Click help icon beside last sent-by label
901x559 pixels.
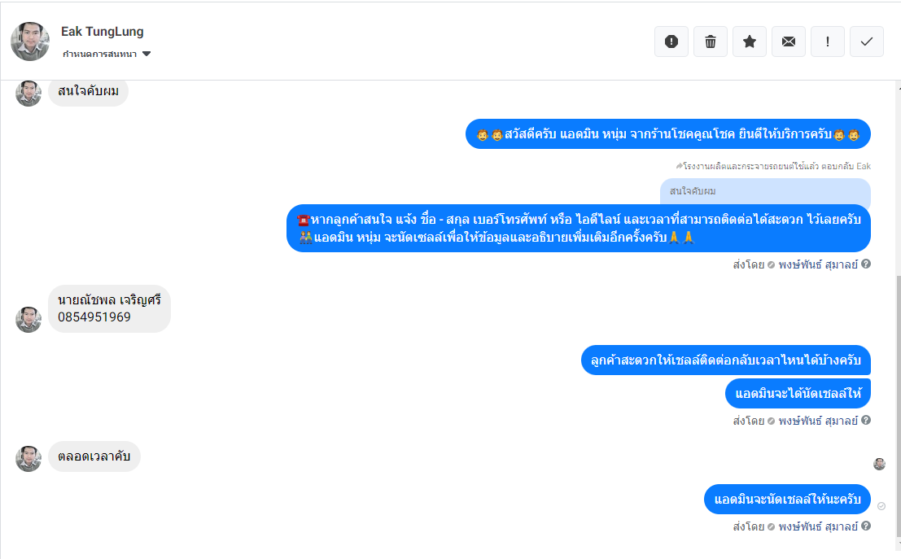[866, 526]
